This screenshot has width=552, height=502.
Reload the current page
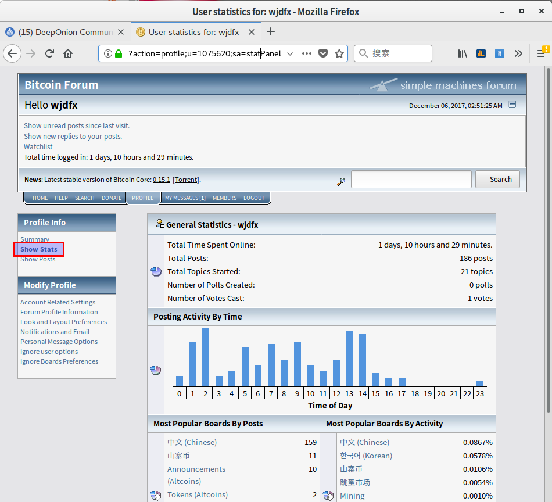tap(49, 53)
